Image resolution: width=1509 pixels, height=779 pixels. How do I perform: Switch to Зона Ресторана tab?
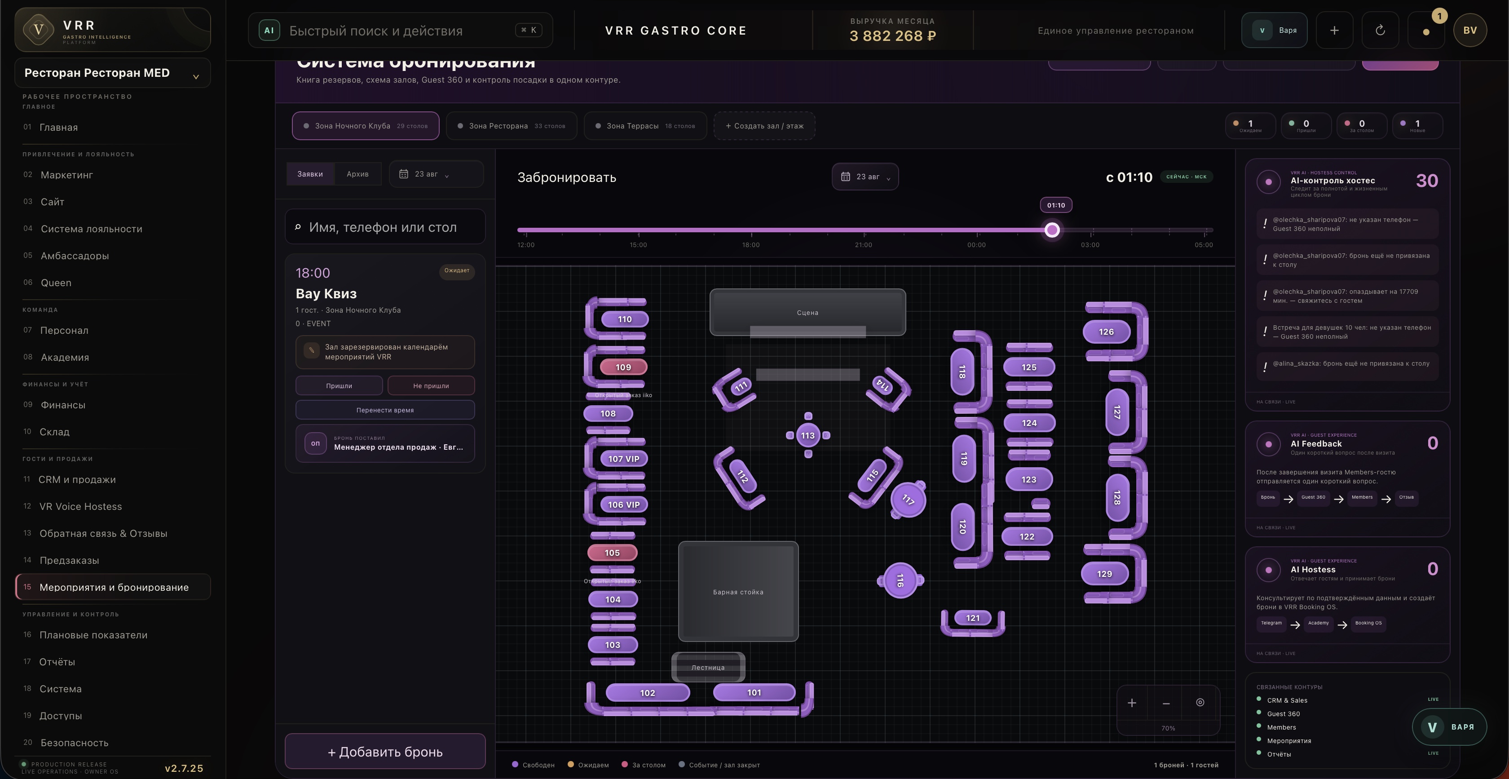(512, 126)
